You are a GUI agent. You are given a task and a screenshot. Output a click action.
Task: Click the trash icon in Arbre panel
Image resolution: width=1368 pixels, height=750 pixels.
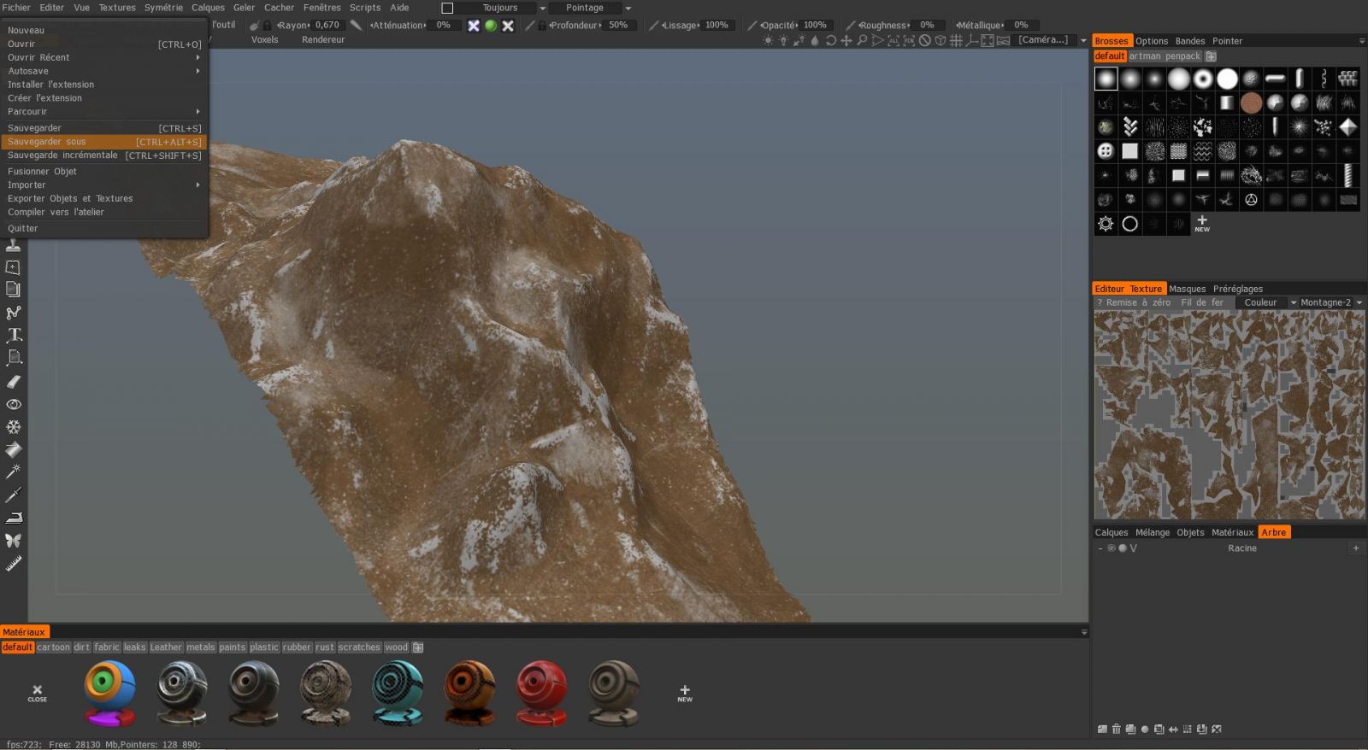point(1116,729)
